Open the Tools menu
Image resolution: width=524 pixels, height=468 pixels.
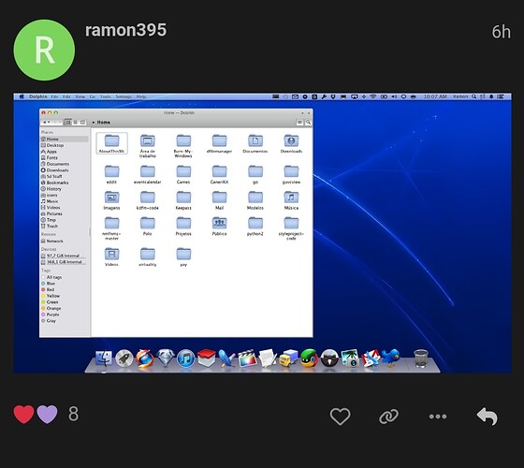(105, 96)
